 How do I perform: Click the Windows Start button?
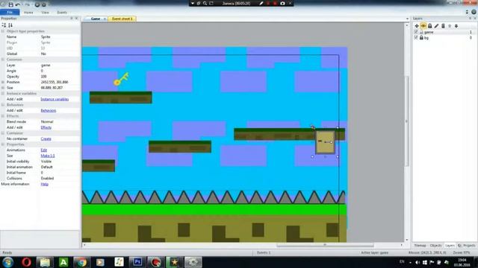point(8,262)
